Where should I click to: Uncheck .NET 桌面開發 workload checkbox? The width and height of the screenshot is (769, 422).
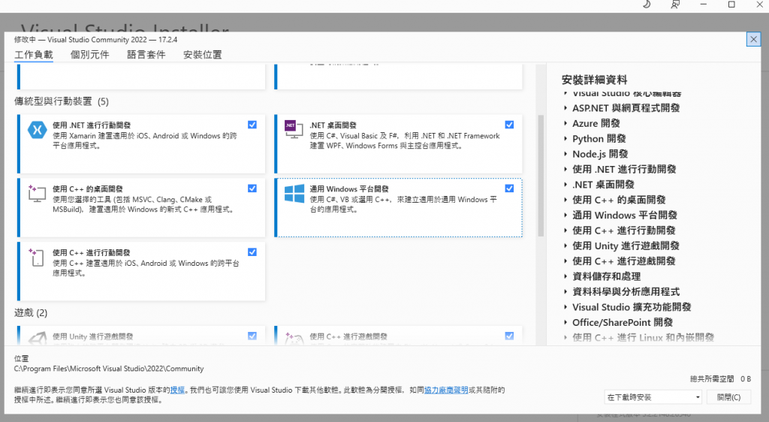pos(510,125)
